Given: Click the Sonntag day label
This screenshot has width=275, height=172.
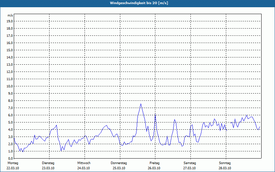Looking at the screenshot, I should [225, 163].
